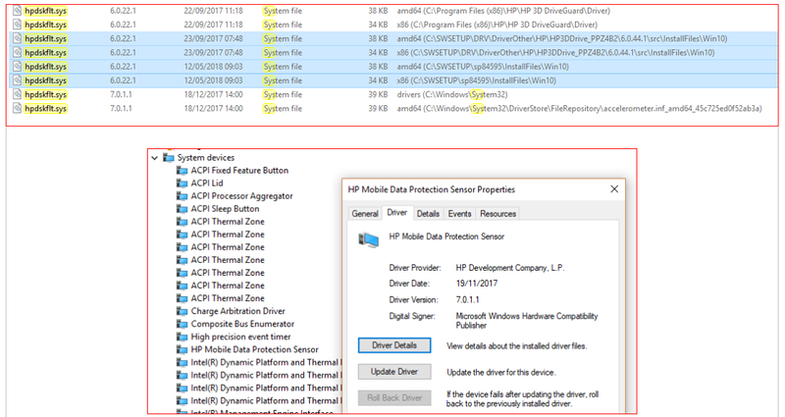Click the Composite Bus Enumerator icon
785x417 pixels.
(x=182, y=324)
